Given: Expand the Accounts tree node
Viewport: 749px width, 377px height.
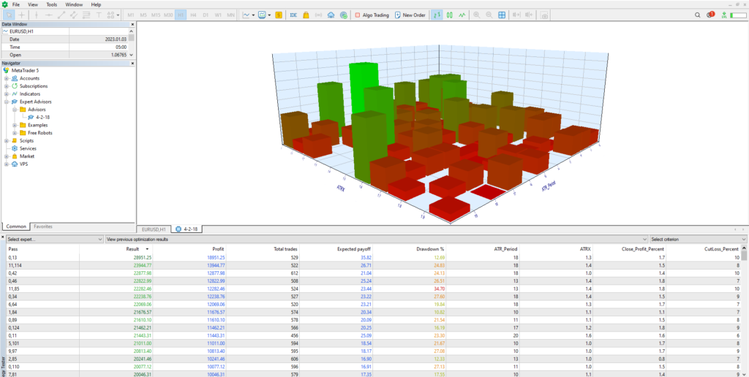Looking at the screenshot, I should pyautogui.click(x=7, y=78).
